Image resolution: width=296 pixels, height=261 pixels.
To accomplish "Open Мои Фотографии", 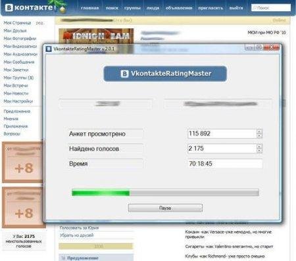I will tap(20, 39).
